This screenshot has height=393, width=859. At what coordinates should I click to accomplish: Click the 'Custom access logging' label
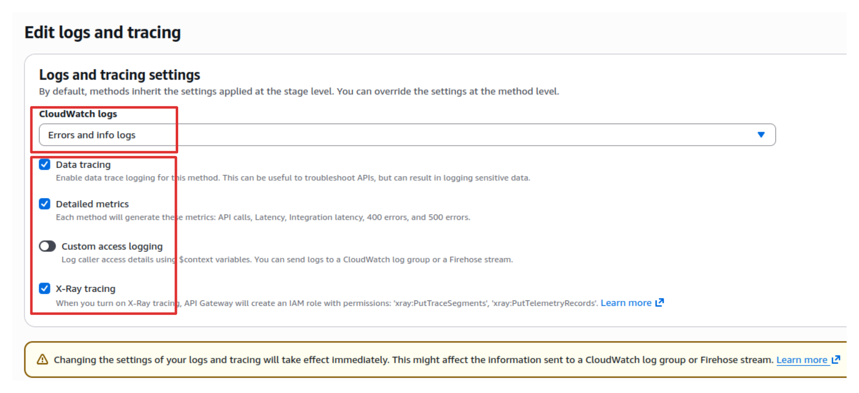[x=112, y=247]
